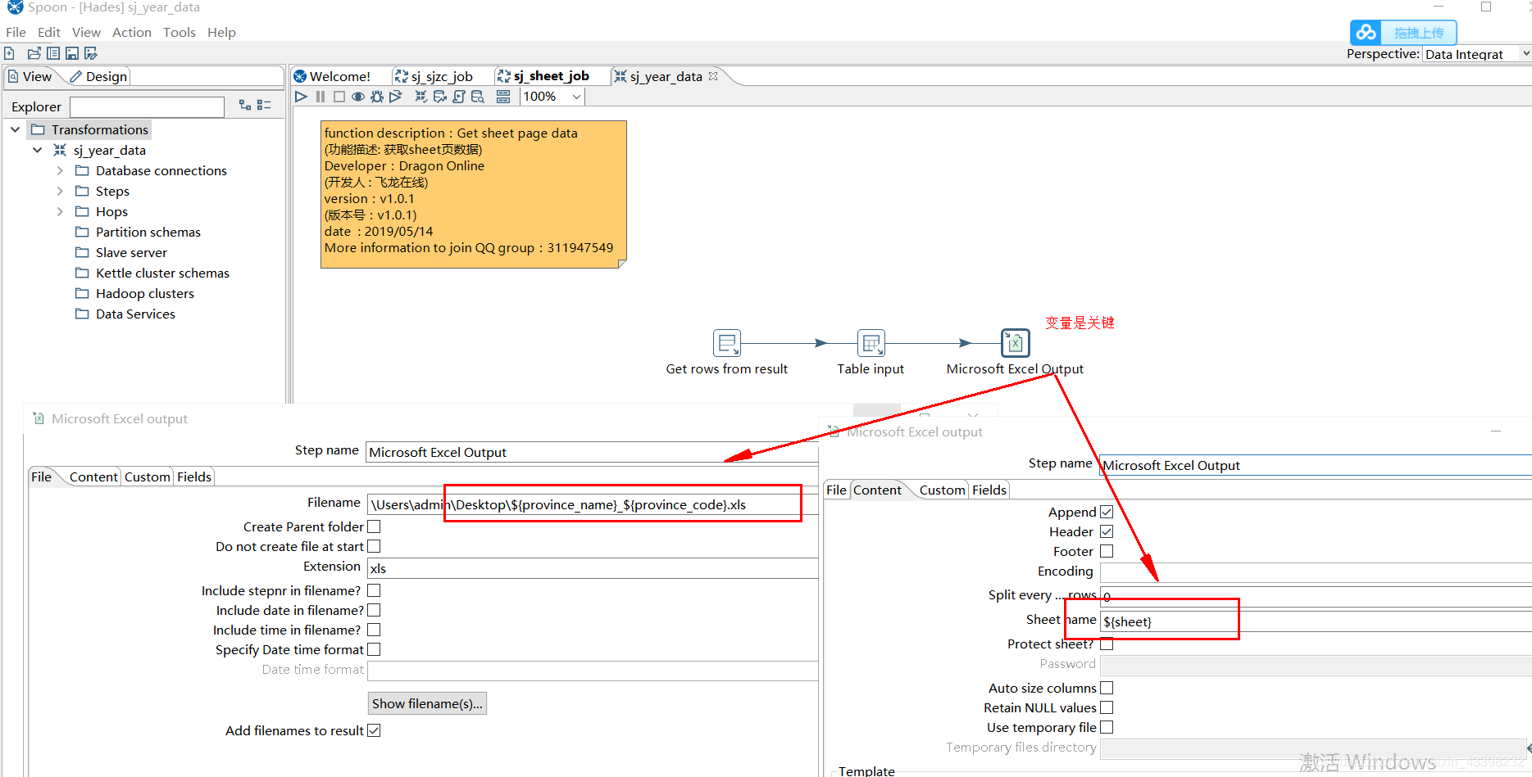Select the Table input step icon
1532x777 pixels.
[x=871, y=343]
